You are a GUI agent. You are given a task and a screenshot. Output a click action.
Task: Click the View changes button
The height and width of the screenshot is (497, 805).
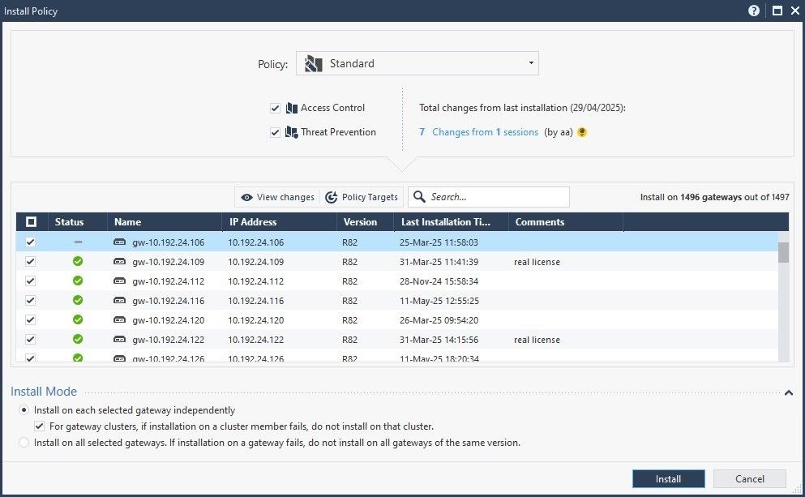pos(278,197)
